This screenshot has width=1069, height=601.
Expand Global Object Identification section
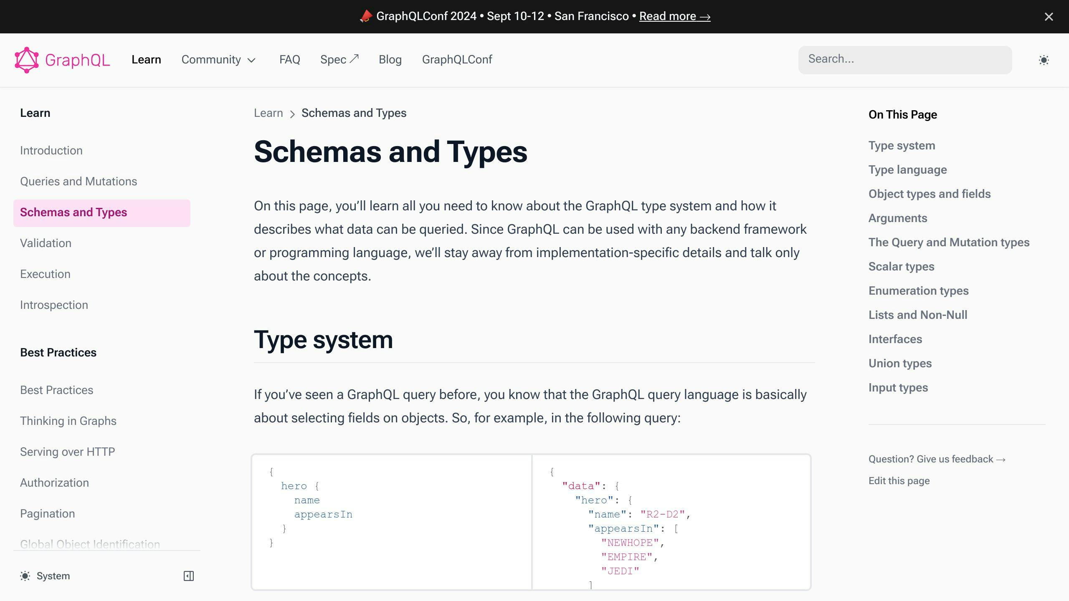[x=90, y=544]
